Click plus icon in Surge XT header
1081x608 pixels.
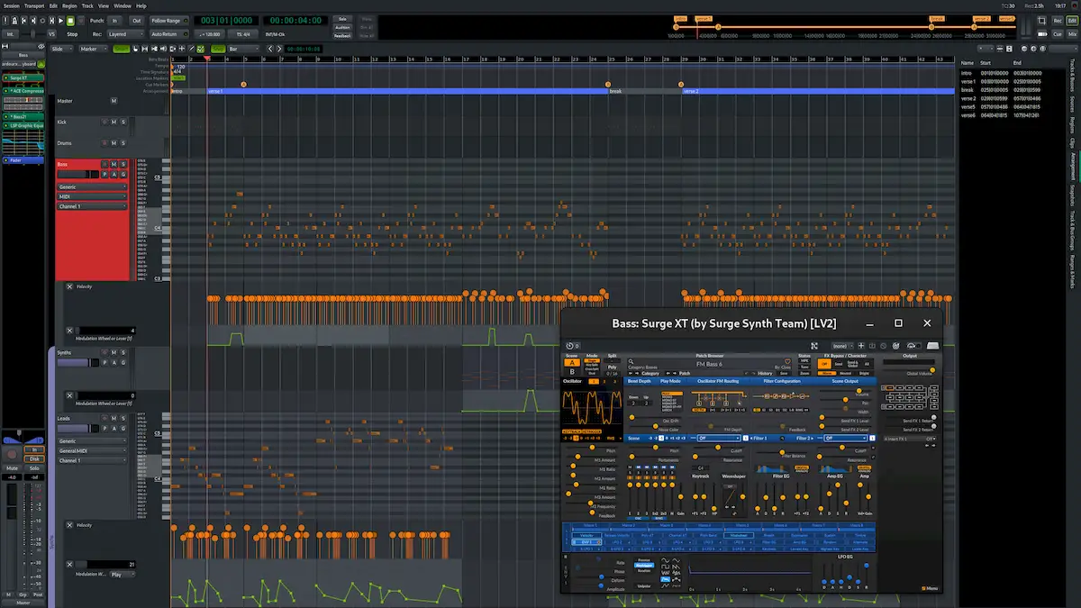coord(861,346)
